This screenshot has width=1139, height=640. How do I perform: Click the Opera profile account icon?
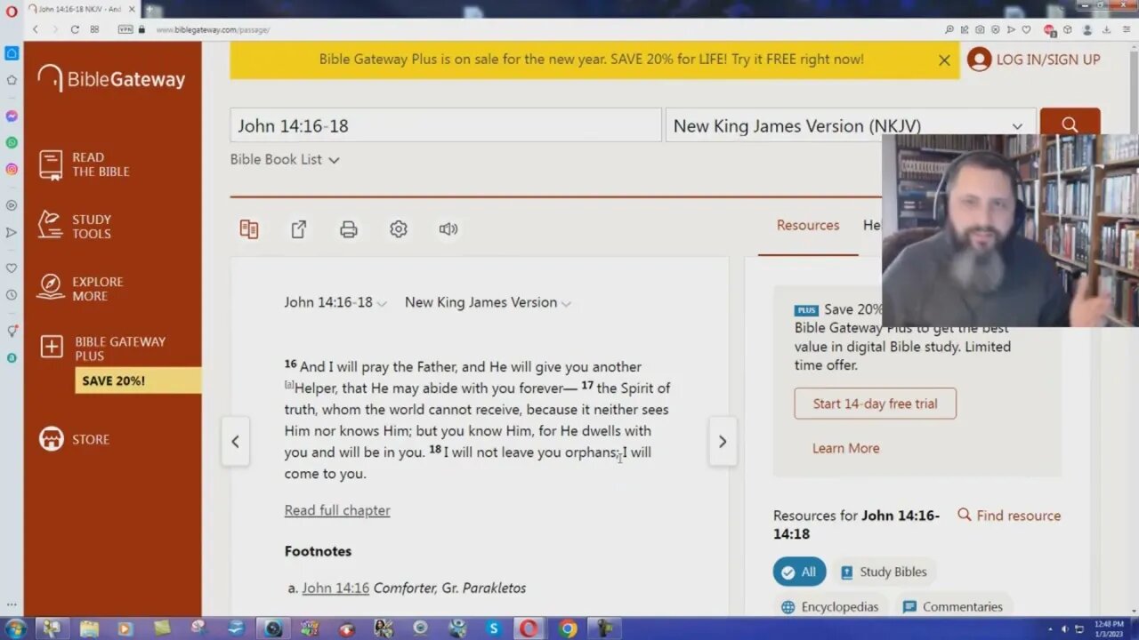pyautogui.click(x=1087, y=29)
